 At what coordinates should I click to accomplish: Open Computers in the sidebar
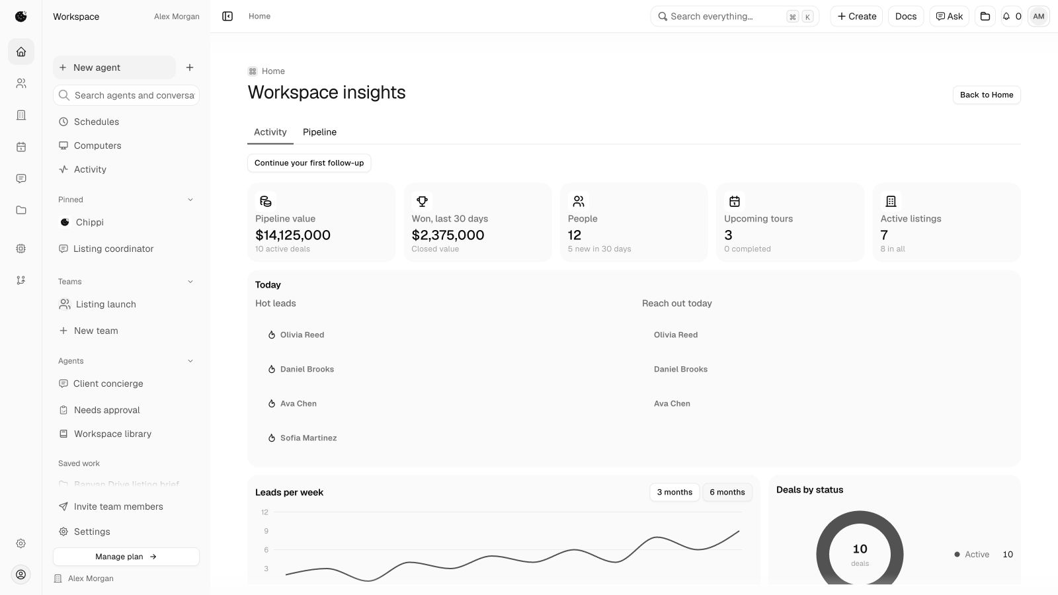126,145
